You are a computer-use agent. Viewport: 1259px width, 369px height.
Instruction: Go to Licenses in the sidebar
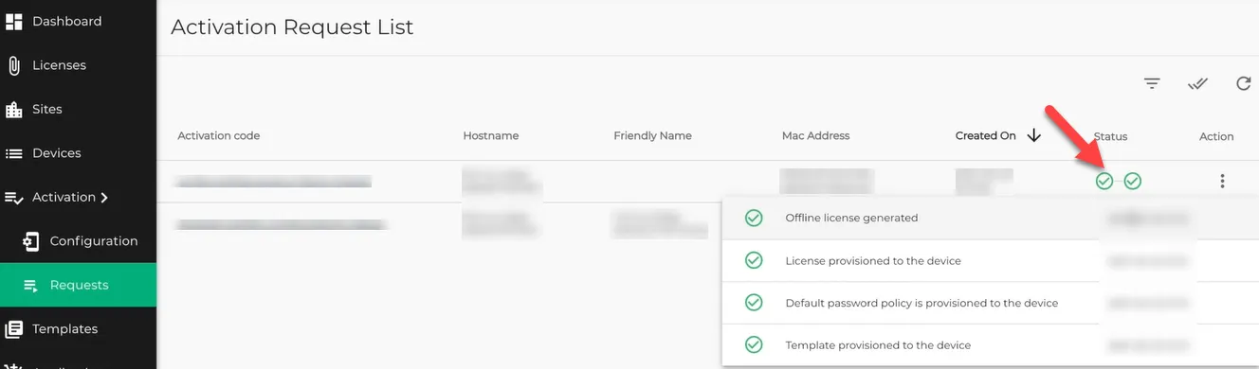click(78, 65)
